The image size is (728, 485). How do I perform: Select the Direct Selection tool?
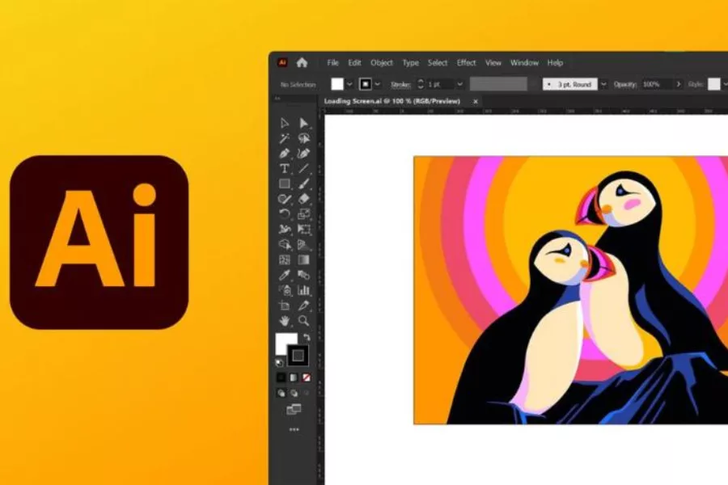(303, 123)
